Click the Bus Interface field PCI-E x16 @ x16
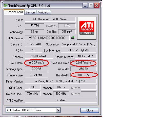The width and height of the screenshot is (162, 130). click(x=79, y=50)
